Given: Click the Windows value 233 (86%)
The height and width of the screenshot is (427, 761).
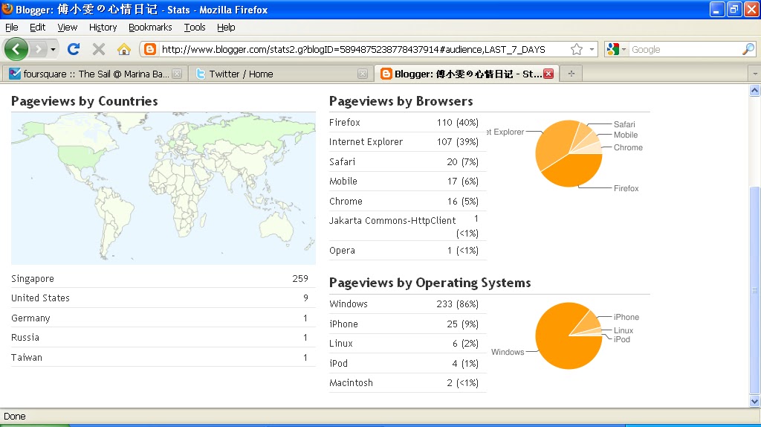Looking at the screenshot, I should (x=457, y=304).
